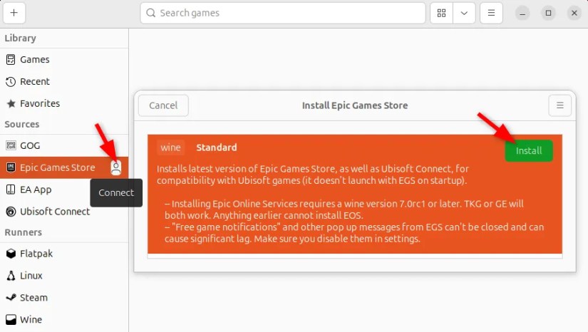This screenshot has height=332, width=588.
Task: Open the install dialog hamburger menu
Action: (560, 105)
